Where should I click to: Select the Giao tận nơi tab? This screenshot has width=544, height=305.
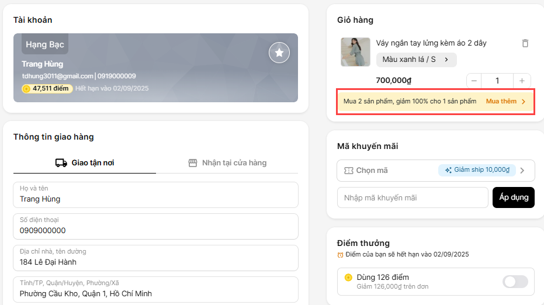(x=85, y=163)
